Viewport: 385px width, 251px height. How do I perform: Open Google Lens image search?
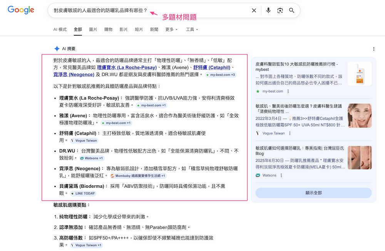tap(280, 10)
